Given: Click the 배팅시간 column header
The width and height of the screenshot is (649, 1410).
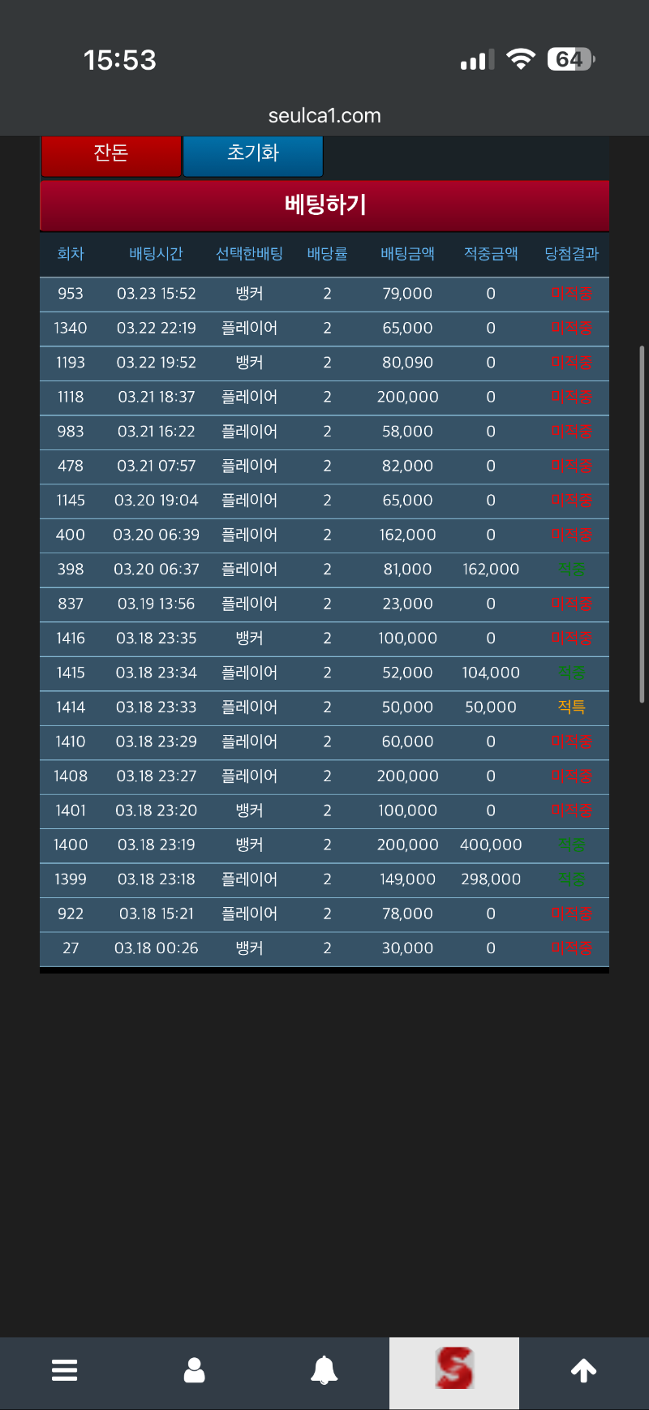Looking at the screenshot, I should [x=156, y=254].
